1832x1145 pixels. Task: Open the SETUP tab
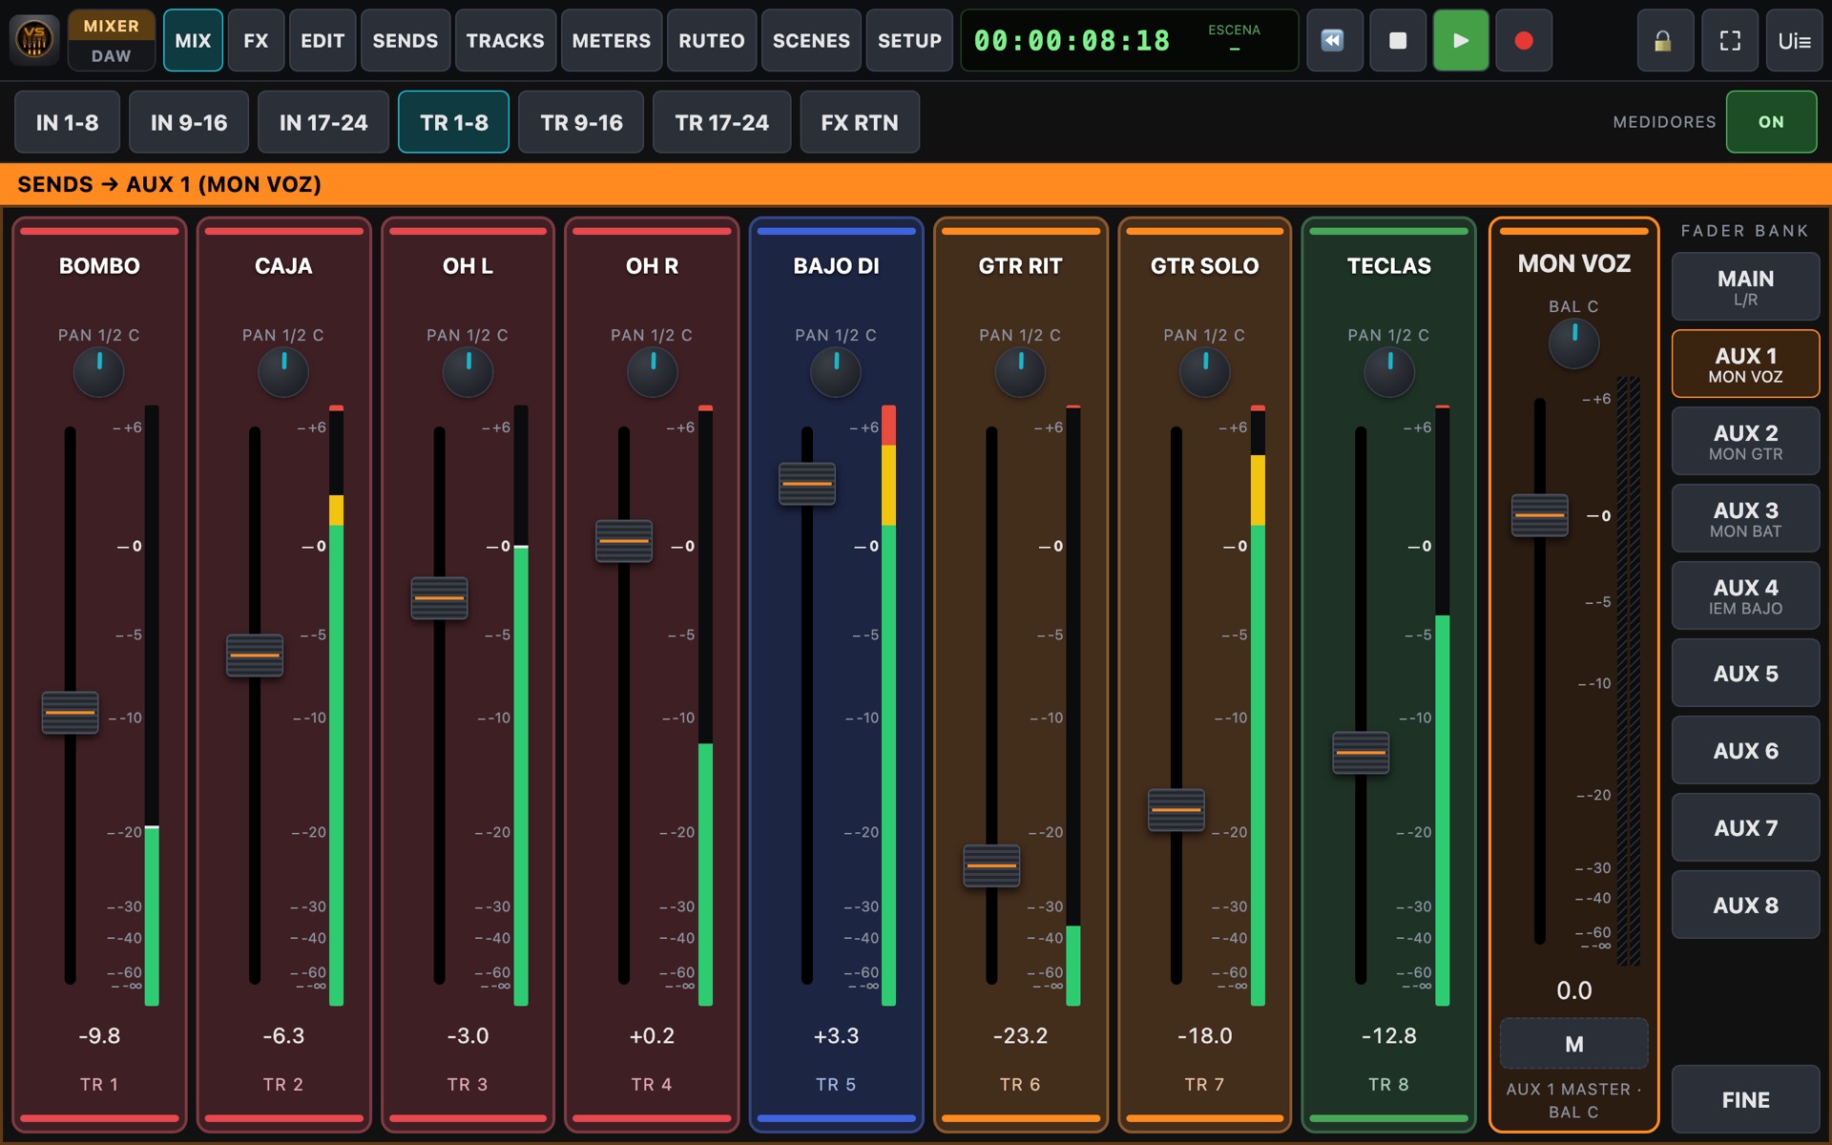click(909, 40)
